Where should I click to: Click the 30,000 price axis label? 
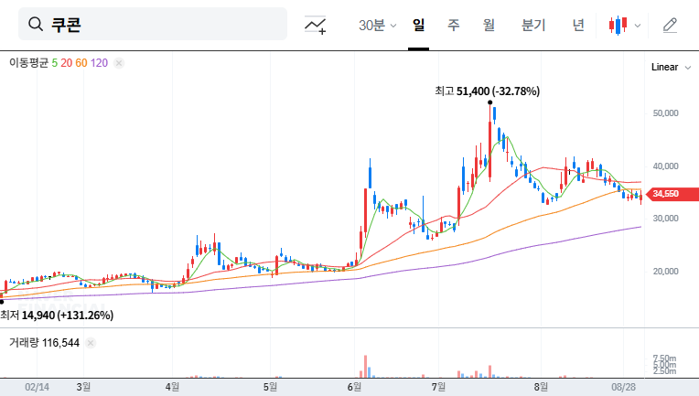[665, 219]
